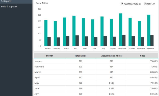The width and height of the screenshot is (159, 96).
Task: Click the Total Miles column header
Action: pos(81,56)
